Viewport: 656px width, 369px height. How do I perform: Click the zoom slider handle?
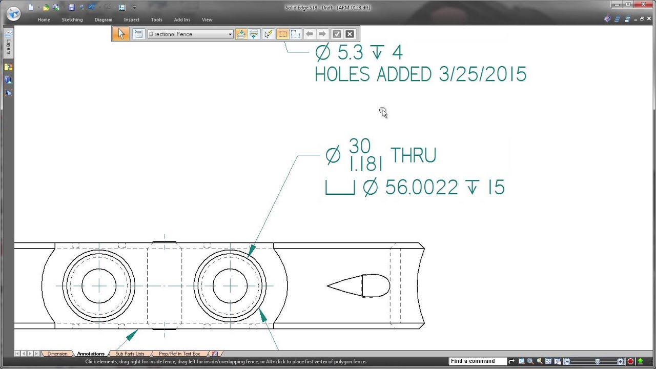pyautogui.click(x=598, y=361)
